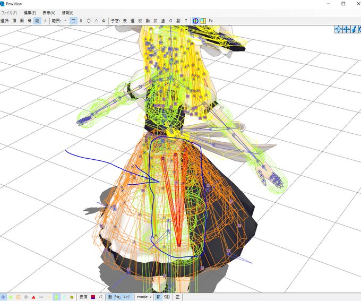The height and width of the screenshot is (301, 361).
Task: Click the view pan four-arrow icon
Action: pyautogui.click(x=347, y=29)
